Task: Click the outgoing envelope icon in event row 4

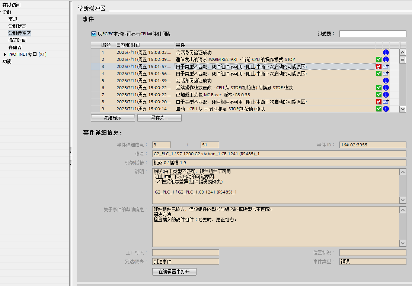Action: 386,74
